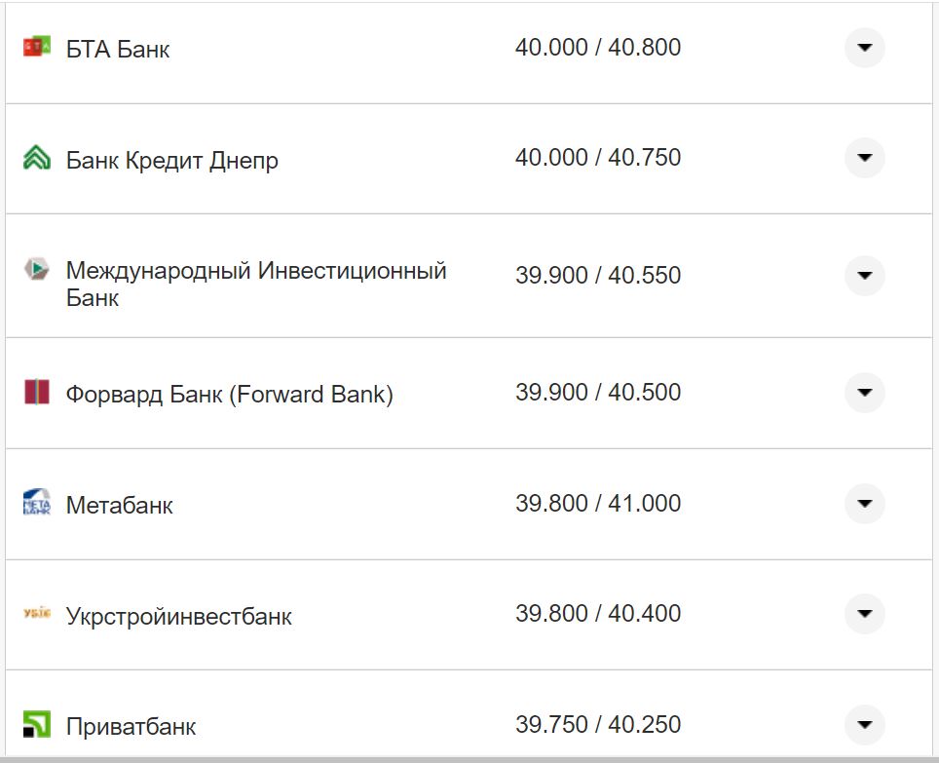Screen dimensions: 939x763
Task: Expand details for БТА Банк
Action: (x=864, y=47)
